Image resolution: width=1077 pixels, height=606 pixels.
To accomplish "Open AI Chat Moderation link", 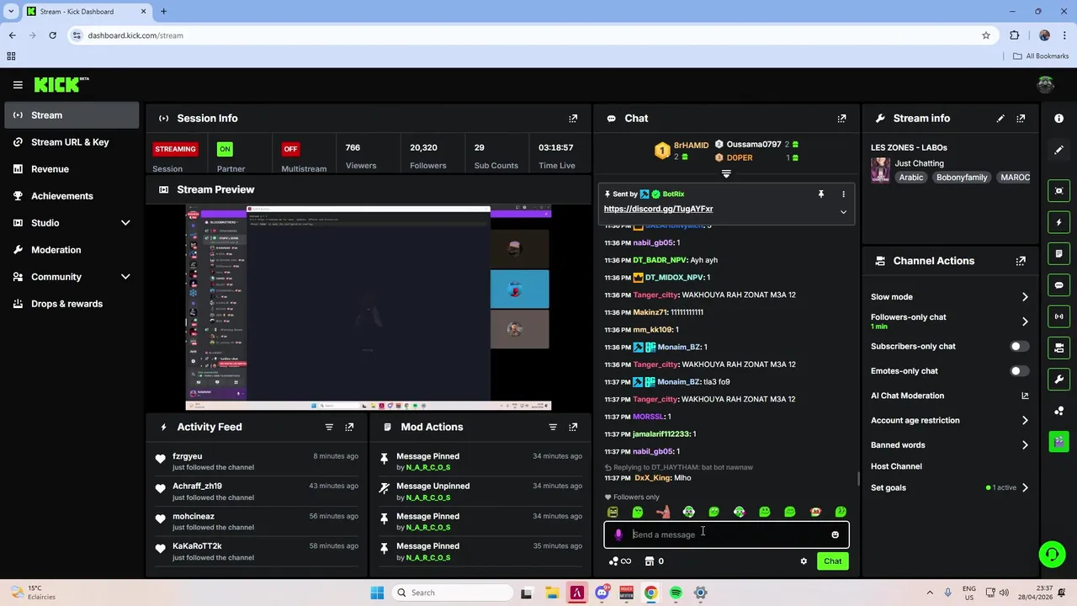I will (950, 396).
